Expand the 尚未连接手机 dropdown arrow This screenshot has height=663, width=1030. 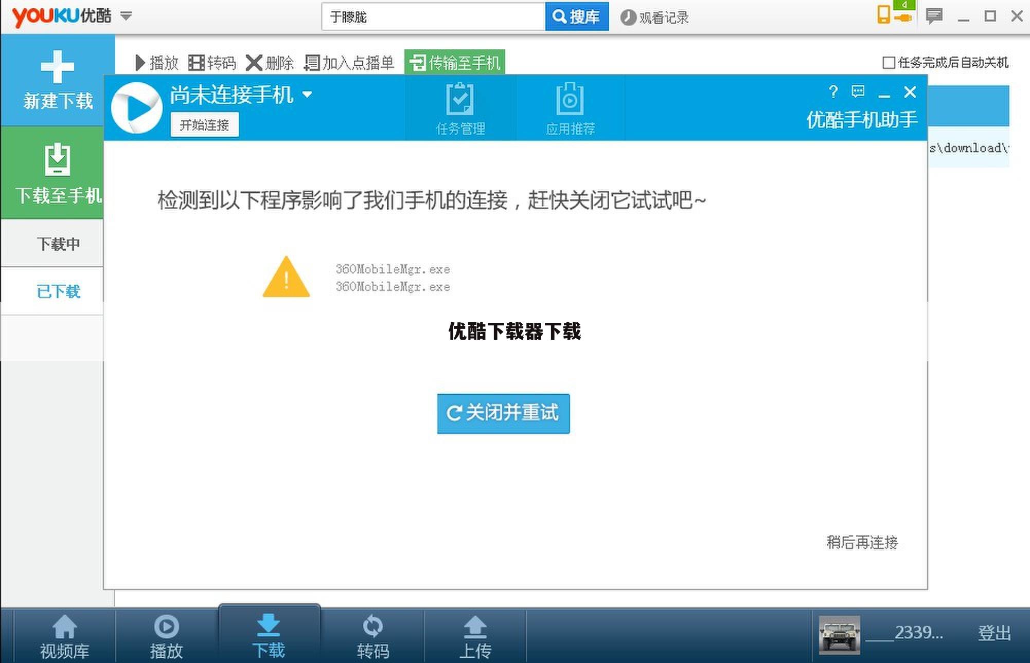307,95
